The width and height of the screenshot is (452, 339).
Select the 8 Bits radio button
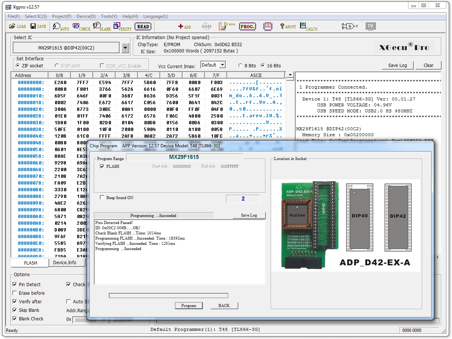coord(240,66)
